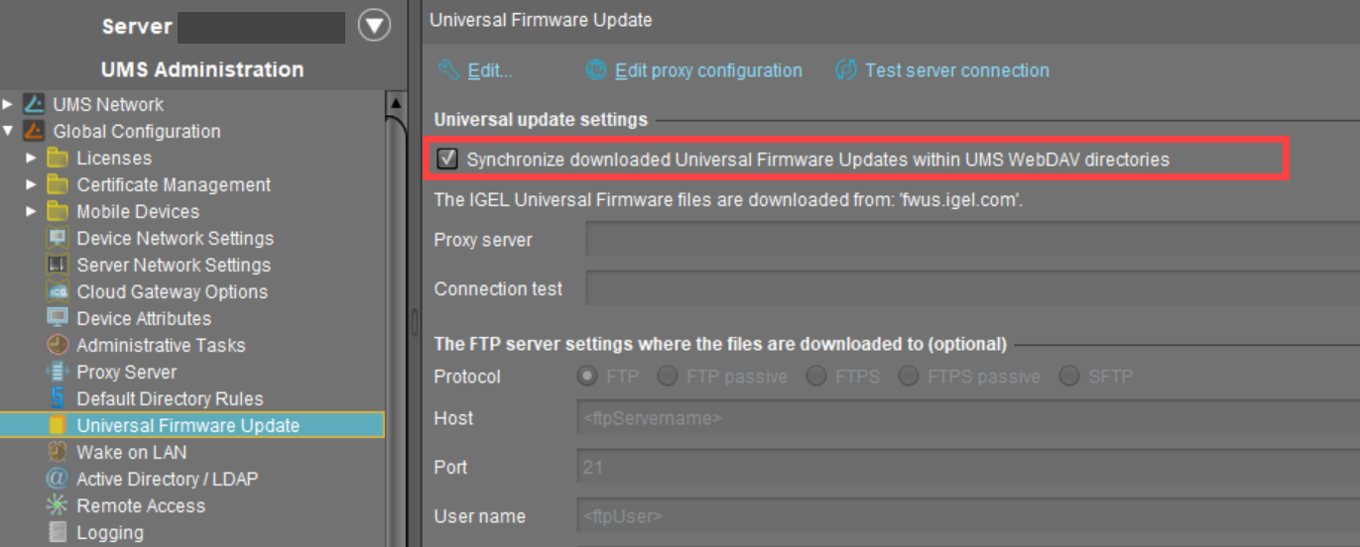Screen dimensions: 1360x547
Task: Select the FTP passive protocol radio button
Action: tap(668, 377)
